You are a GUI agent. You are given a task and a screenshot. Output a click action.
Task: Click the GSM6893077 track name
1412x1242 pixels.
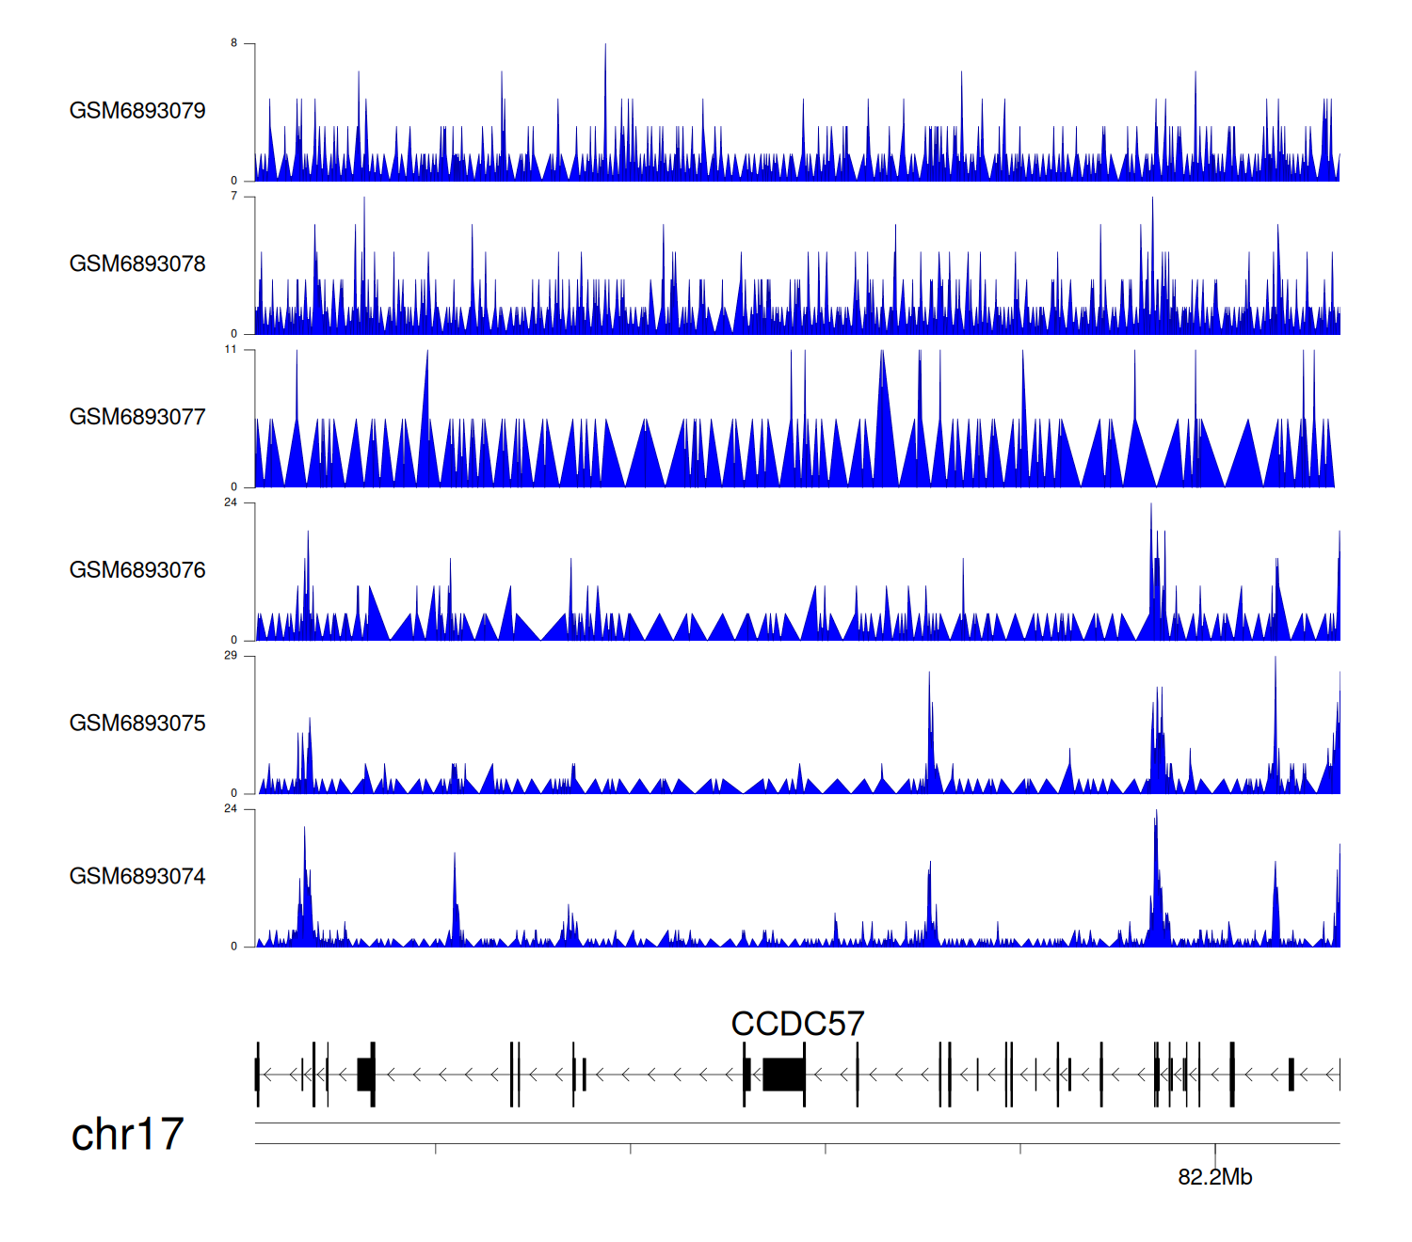pyautogui.click(x=137, y=417)
